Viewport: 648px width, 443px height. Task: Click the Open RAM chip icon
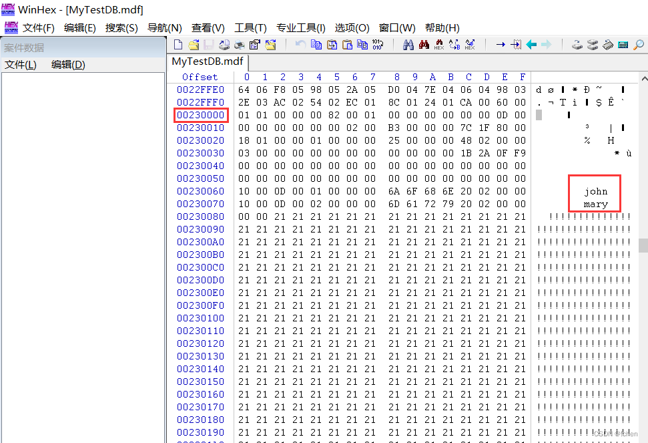tap(608, 45)
